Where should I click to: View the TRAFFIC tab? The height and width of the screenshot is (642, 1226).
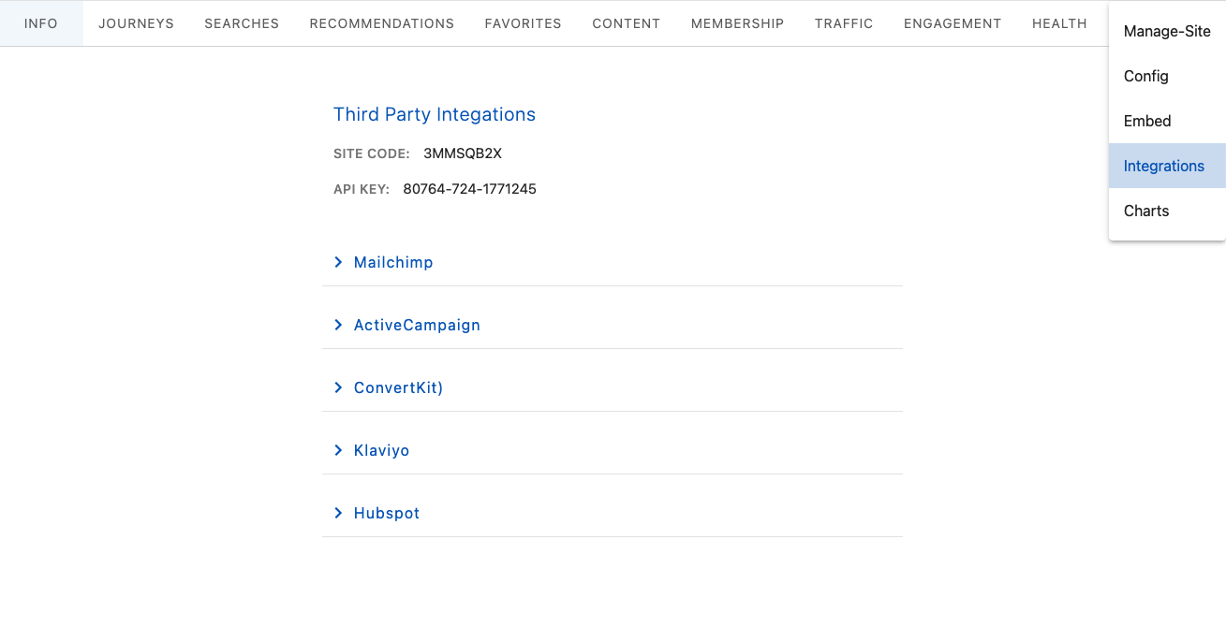(x=844, y=23)
